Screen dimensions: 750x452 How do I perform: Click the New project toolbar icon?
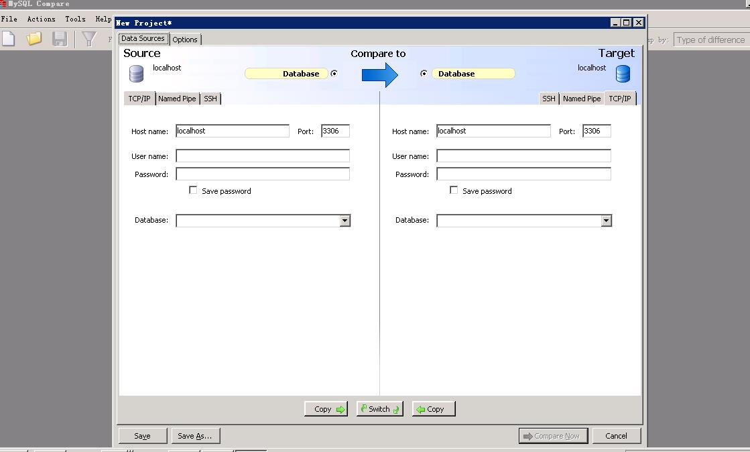(x=8, y=39)
